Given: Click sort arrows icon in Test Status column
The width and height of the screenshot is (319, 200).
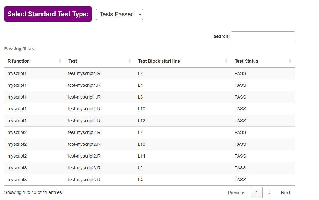Looking at the screenshot, I should [290, 61].
